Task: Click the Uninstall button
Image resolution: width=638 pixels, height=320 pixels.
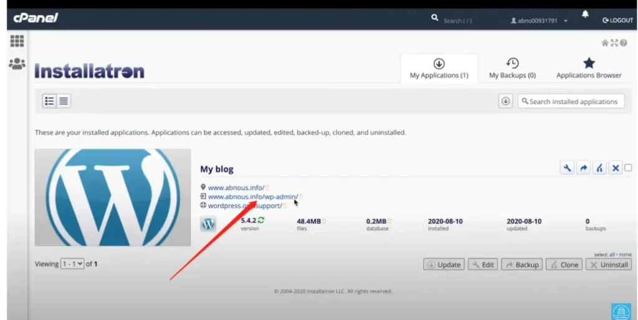Action: pyautogui.click(x=609, y=265)
